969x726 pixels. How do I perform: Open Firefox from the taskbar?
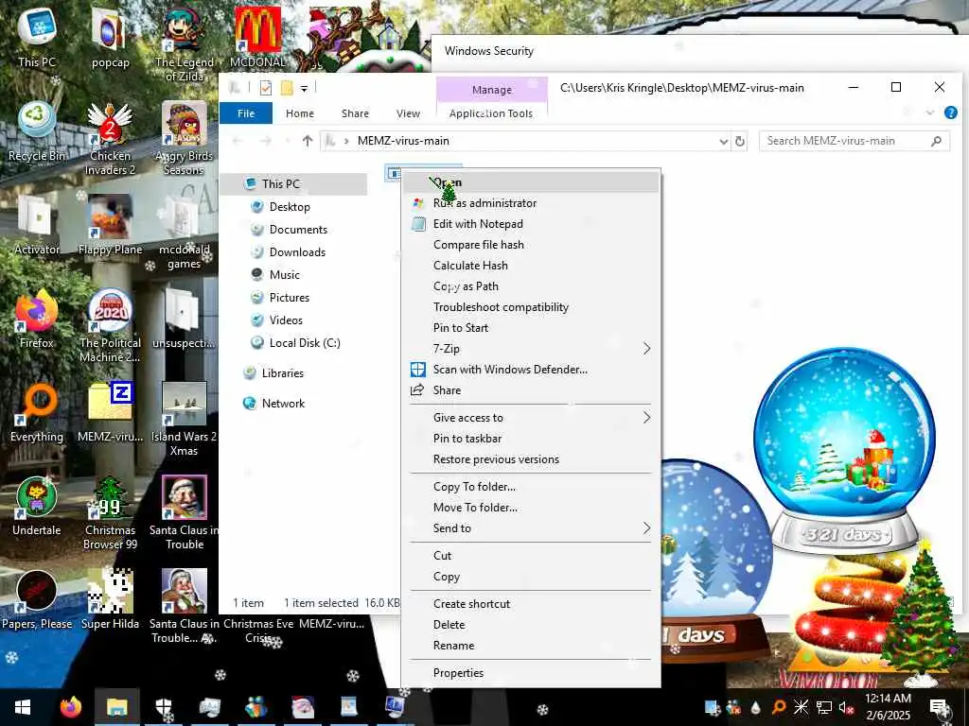(x=70, y=707)
